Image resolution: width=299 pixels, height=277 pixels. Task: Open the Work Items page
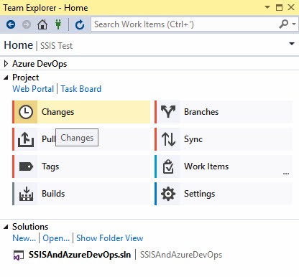[x=224, y=166]
